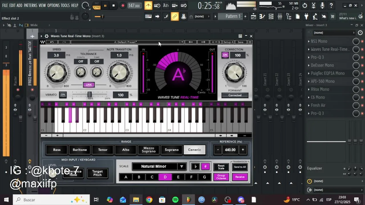Toggle the highlighted link/multilink controllers icon
The height and width of the screenshot is (205, 365).
[x=175, y=17]
